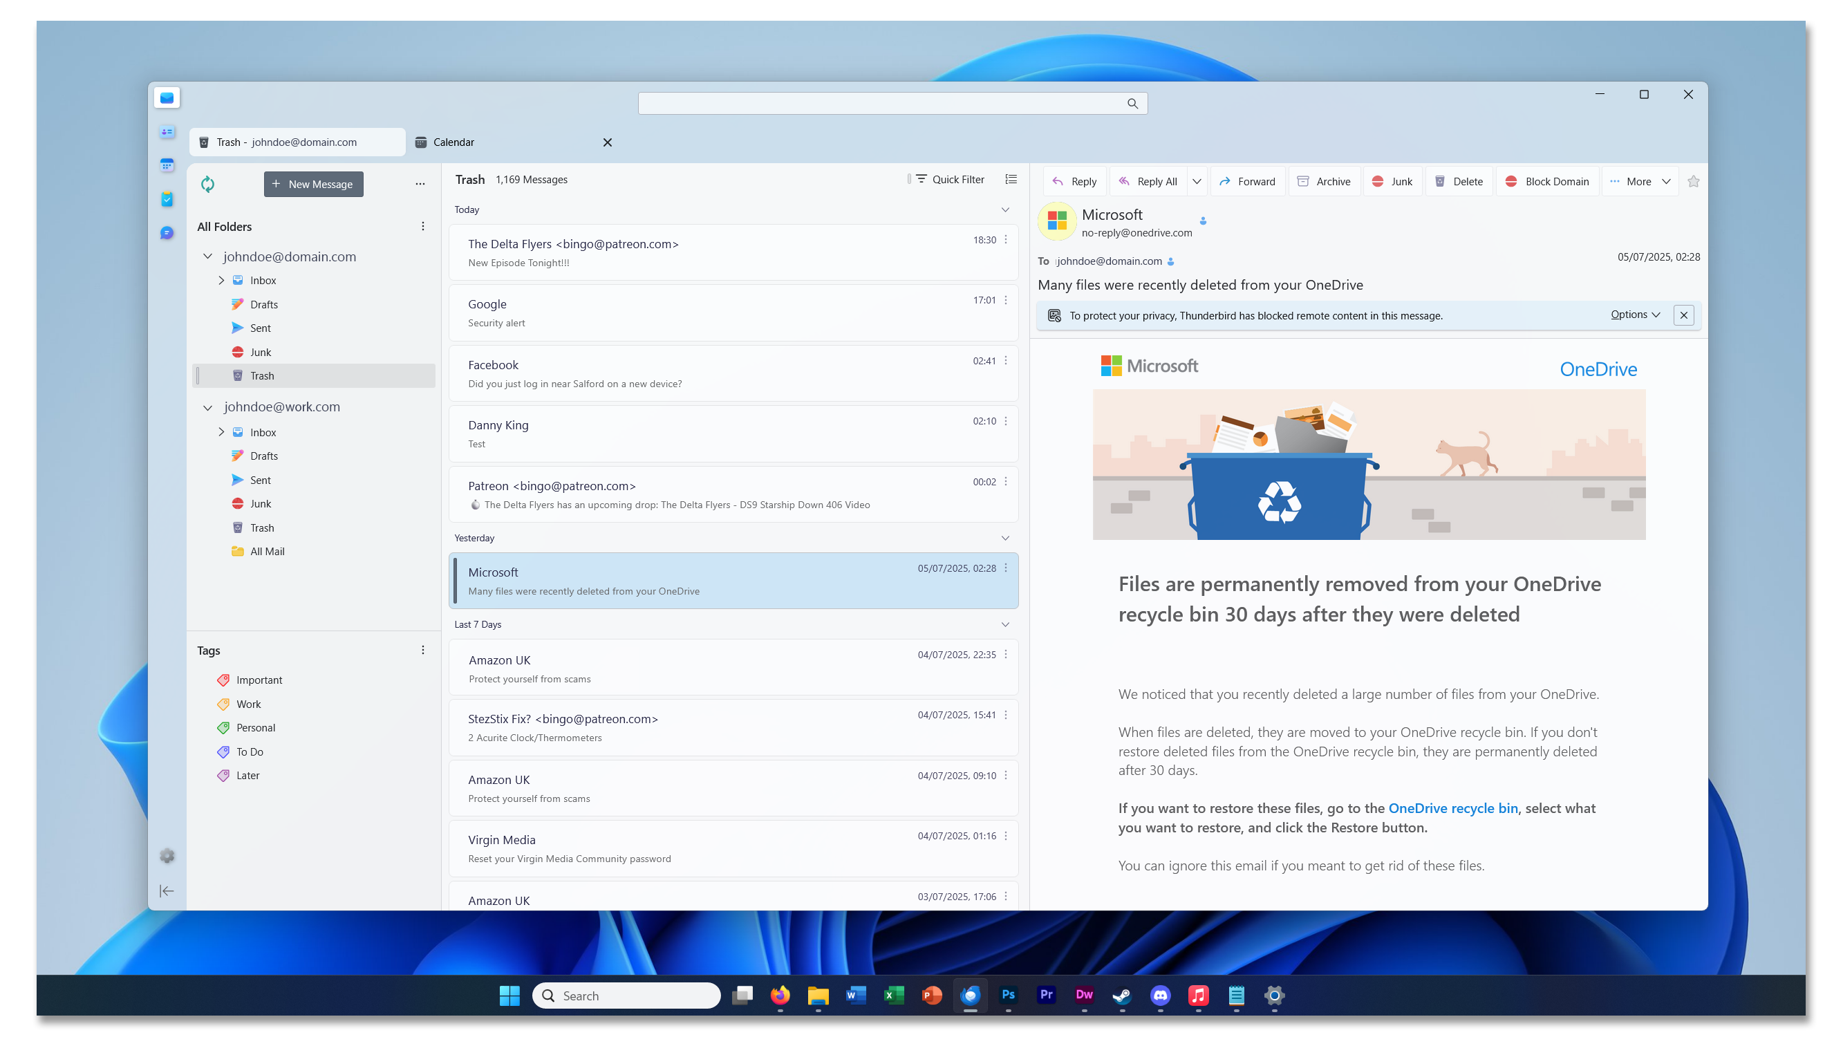Click the Block Domain button
This screenshot has height=1037, width=1843.
pos(1547,182)
